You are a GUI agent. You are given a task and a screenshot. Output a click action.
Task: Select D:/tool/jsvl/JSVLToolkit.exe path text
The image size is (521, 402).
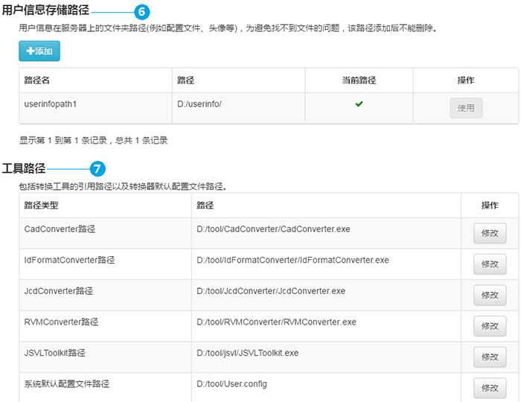(x=248, y=353)
